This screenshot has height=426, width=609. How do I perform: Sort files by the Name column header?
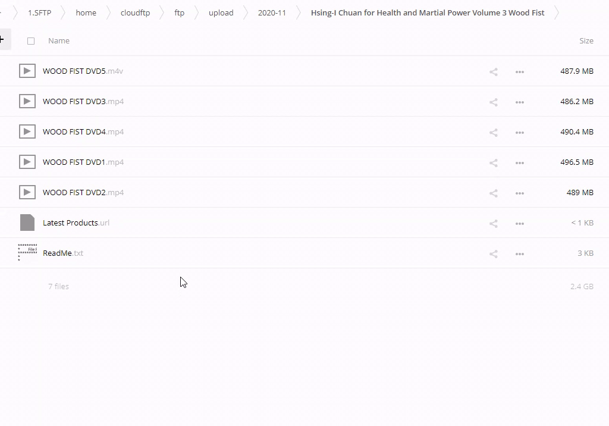click(59, 41)
